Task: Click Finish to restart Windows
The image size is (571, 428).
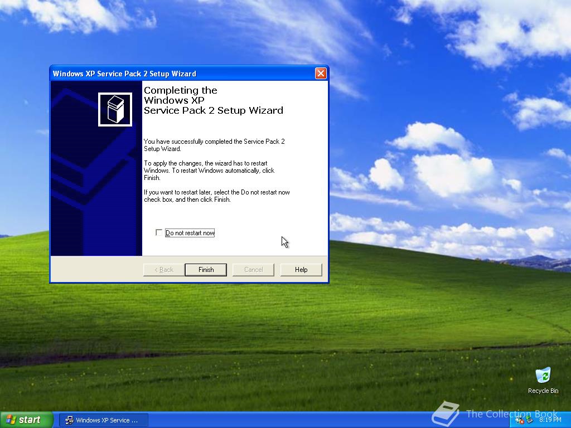Action: pos(205,269)
